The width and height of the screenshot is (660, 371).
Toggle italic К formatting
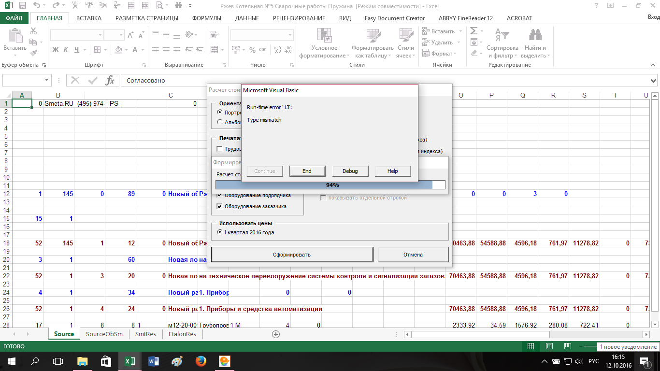tap(66, 50)
